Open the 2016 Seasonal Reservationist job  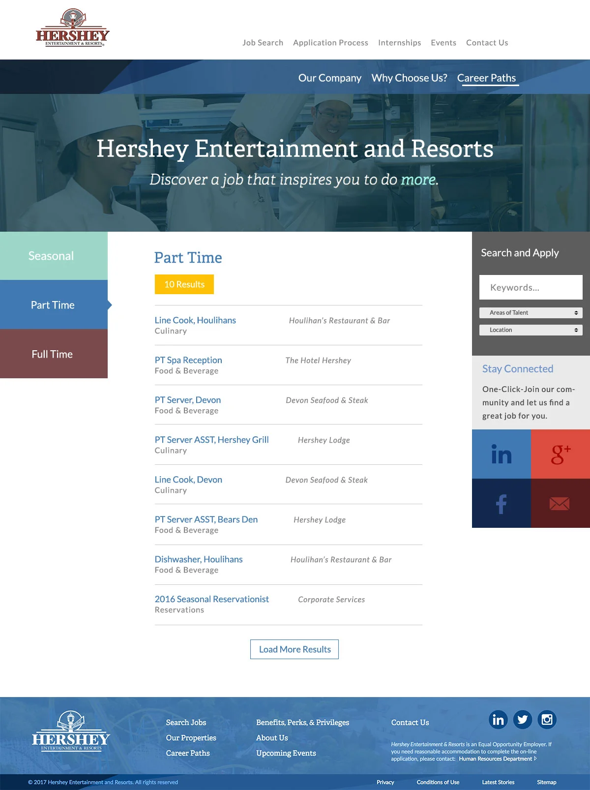click(x=212, y=599)
